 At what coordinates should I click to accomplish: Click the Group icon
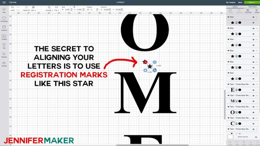point(231,10)
